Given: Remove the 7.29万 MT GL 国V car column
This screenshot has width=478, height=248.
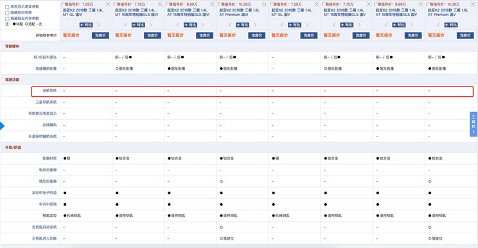Looking at the screenshot, I should (317, 4).
